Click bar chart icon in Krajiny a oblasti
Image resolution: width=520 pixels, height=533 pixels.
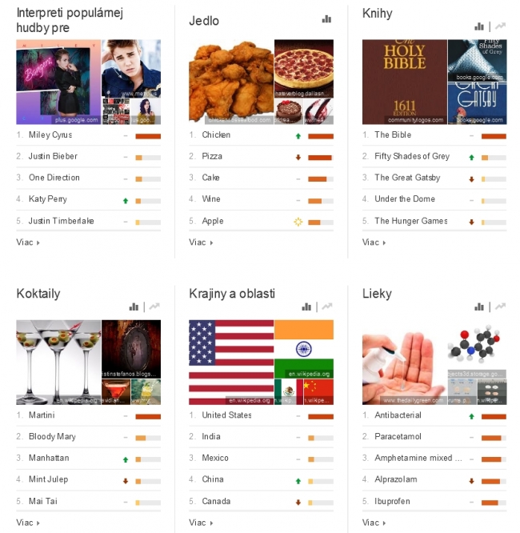click(306, 307)
